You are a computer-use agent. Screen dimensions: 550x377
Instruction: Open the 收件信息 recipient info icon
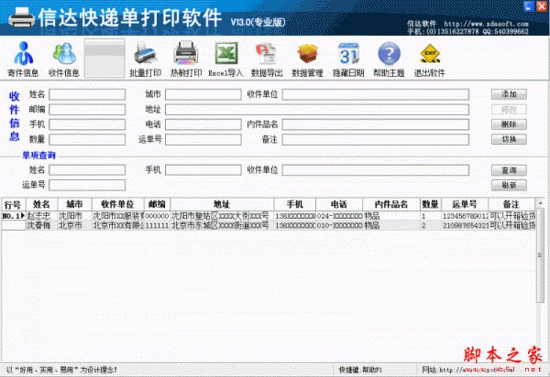click(x=64, y=59)
